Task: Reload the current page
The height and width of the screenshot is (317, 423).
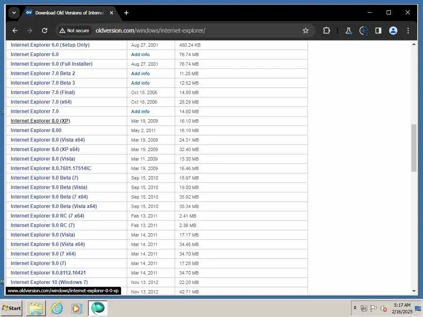Action: point(45,31)
